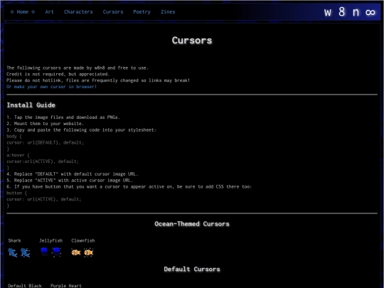Image resolution: width=384 pixels, height=288 pixels.
Task: Open the Poetry page
Action: tap(142, 12)
